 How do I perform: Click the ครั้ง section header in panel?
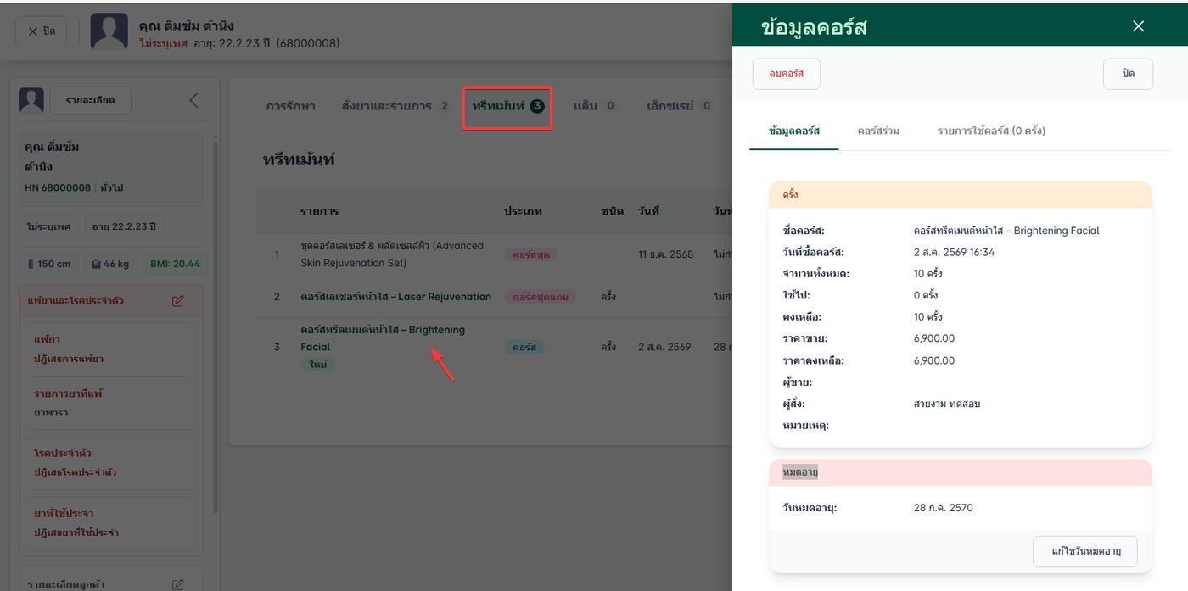(960, 194)
